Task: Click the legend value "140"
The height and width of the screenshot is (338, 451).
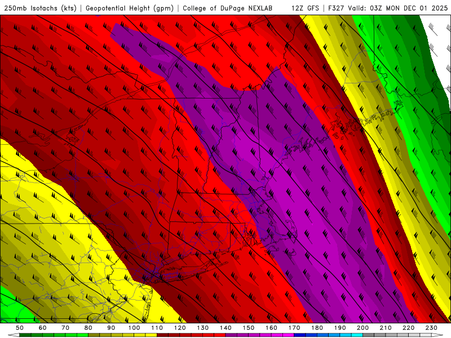Action: (x=225, y=328)
